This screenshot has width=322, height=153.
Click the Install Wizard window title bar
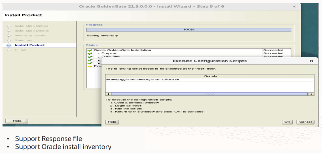152,7
